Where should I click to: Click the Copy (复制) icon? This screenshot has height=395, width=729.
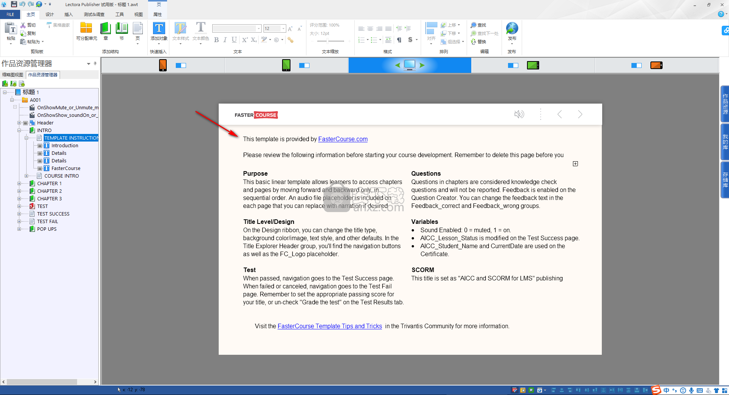click(23, 33)
